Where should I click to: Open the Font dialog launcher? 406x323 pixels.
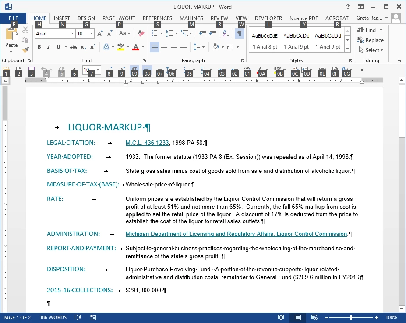[144, 60]
